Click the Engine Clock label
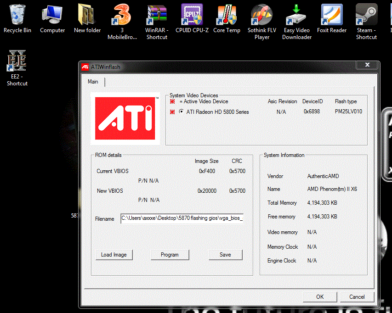 click(282, 261)
